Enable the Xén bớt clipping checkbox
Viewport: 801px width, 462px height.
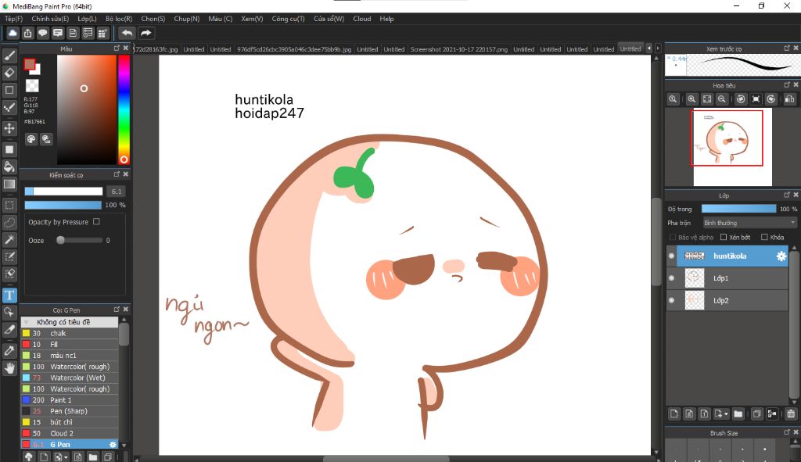coord(724,237)
